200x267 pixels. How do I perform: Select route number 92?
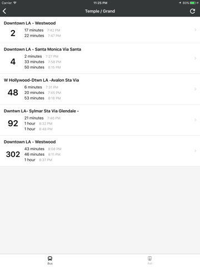(13, 123)
